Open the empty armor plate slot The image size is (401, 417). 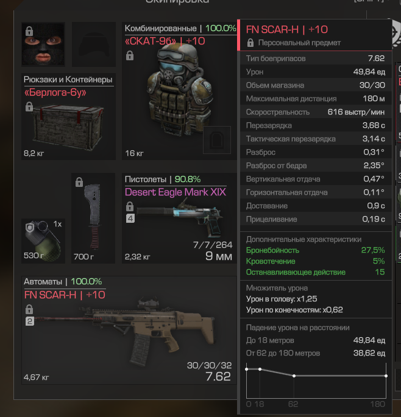point(217,140)
